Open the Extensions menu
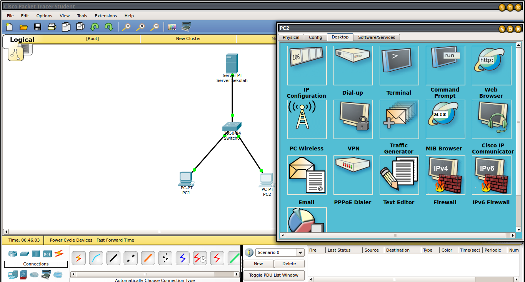The image size is (525, 282). [x=106, y=16]
